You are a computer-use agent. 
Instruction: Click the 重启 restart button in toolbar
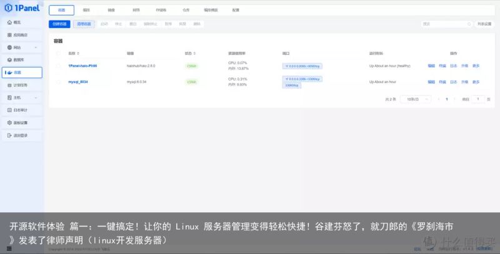[x=133, y=24]
